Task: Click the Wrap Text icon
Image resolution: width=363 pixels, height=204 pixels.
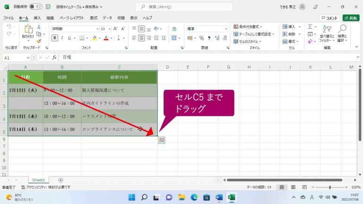Action: (x=174, y=29)
